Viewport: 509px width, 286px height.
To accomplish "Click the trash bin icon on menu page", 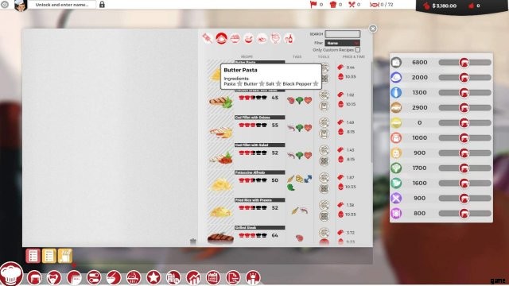I will pos(192,242).
